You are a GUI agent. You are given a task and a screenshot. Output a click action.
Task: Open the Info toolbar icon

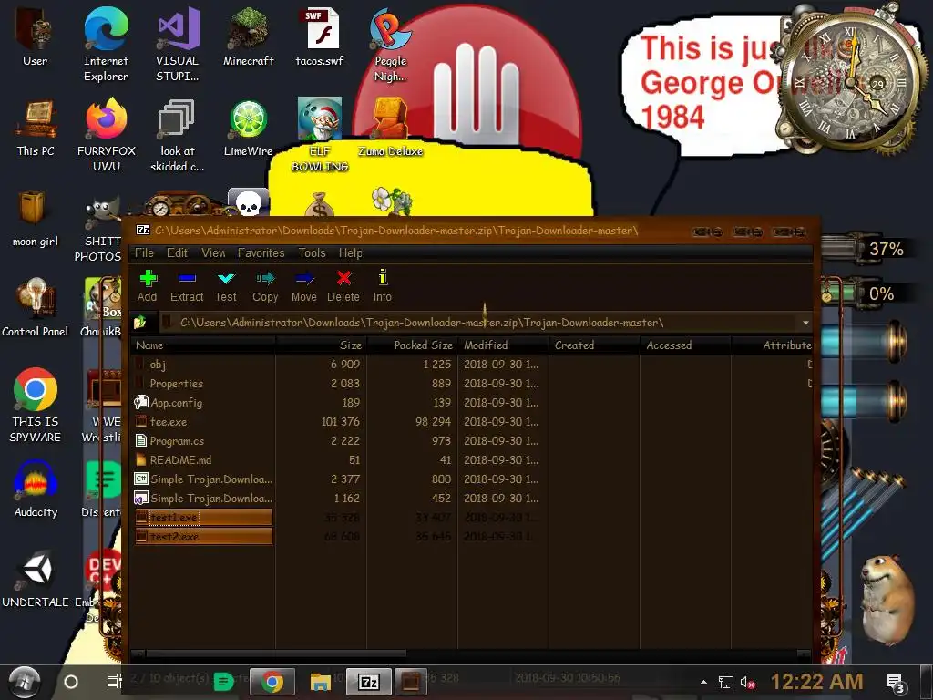tap(383, 285)
